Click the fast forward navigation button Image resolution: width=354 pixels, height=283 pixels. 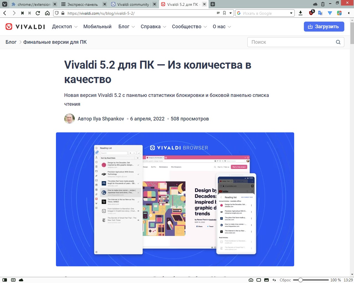click(30, 13)
